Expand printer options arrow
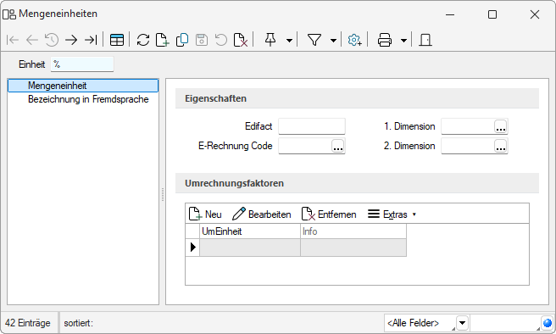This screenshot has height=334, width=556. (x=403, y=41)
